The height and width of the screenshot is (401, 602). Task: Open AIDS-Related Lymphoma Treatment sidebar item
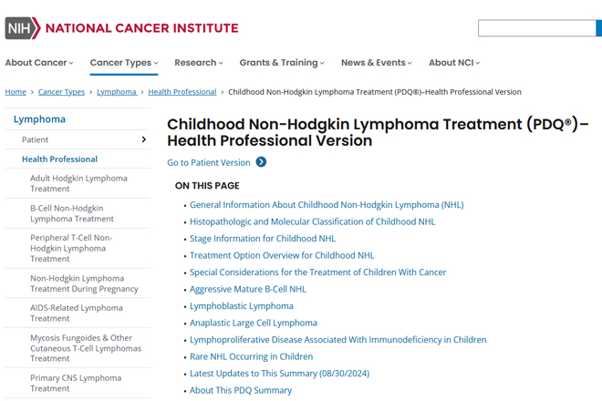pos(77,314)
